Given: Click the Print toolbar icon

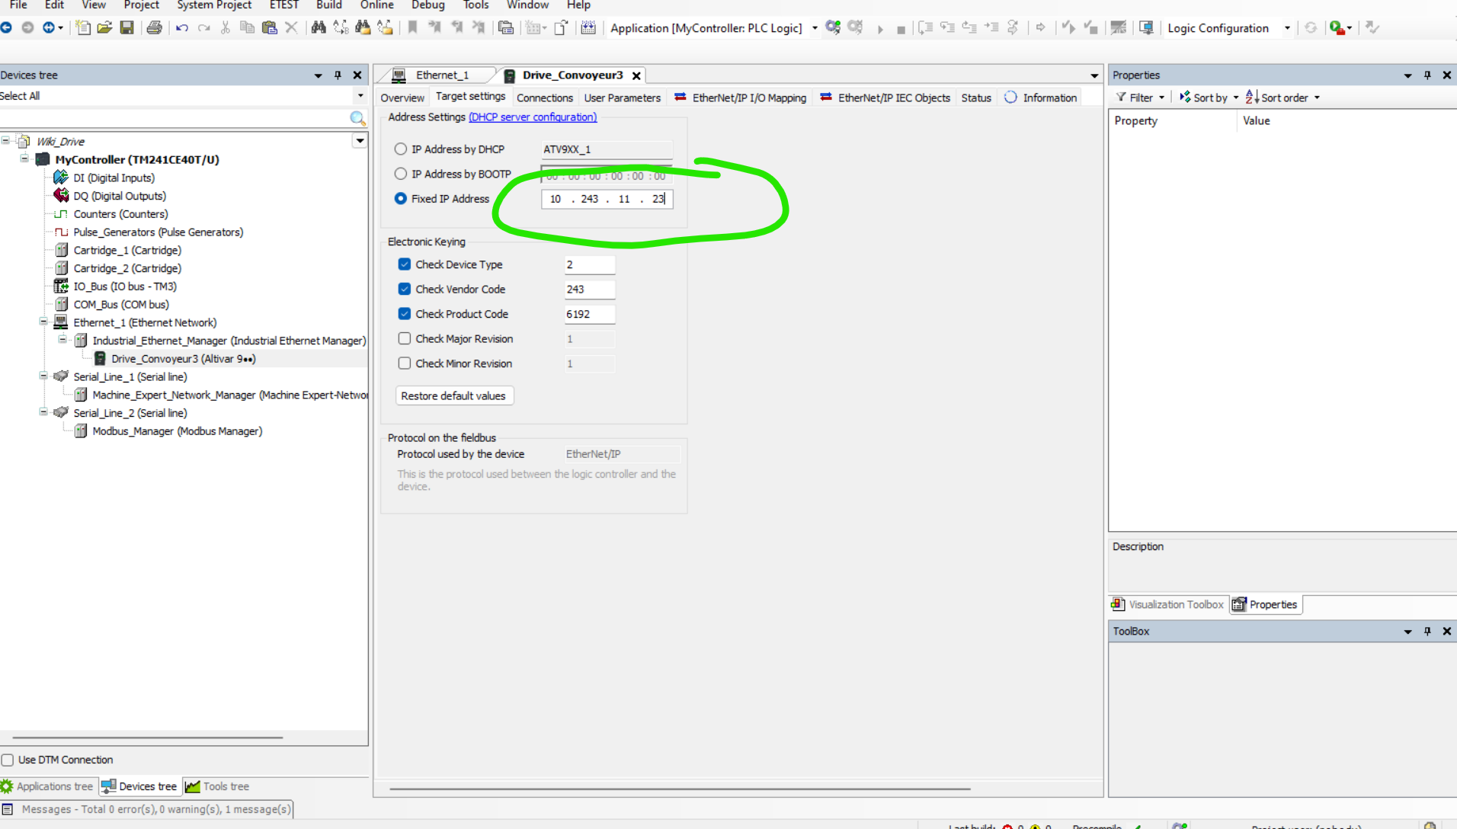Looking at the screenshot, I should click(x=154, y=28).
